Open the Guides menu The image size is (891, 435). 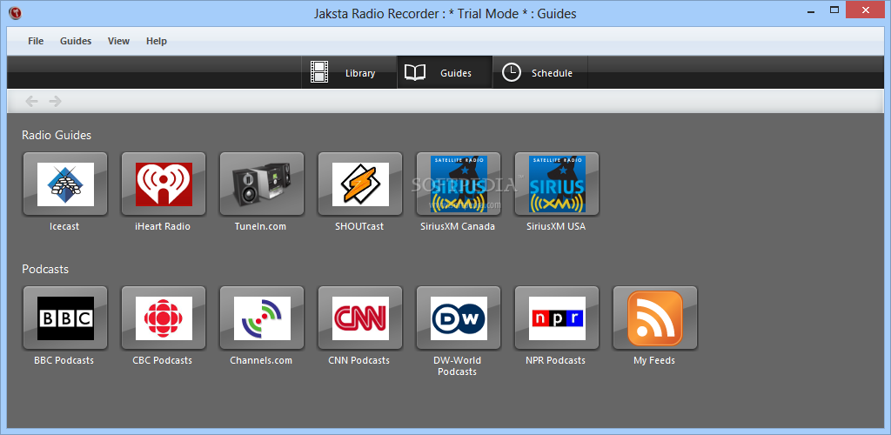(76, 41)
